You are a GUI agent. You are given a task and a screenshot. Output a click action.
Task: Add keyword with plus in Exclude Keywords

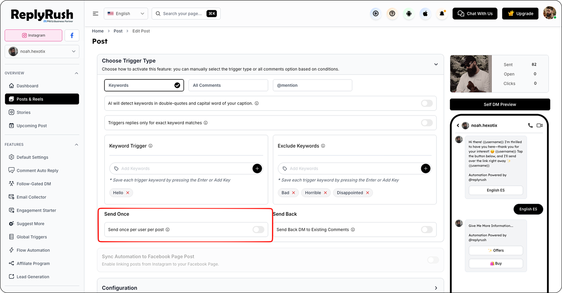pos(426,169)
